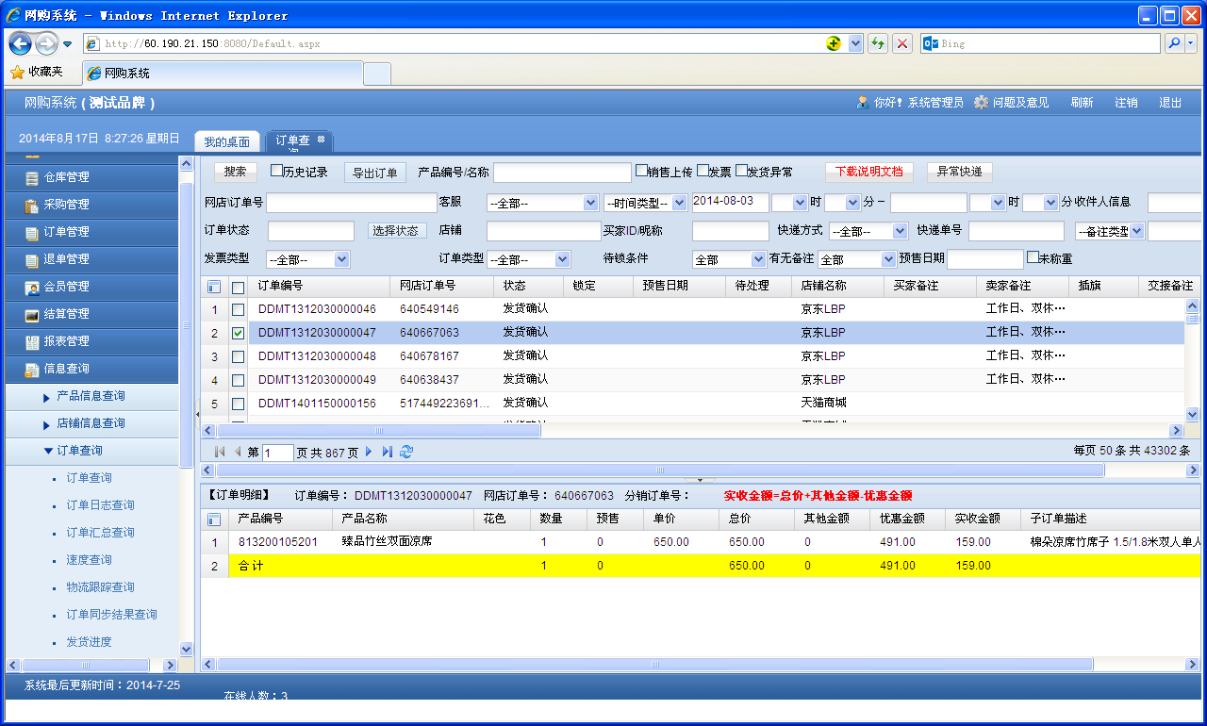
Task: Close the 订单查 tab using its close icon
Action: pos(321,140)
